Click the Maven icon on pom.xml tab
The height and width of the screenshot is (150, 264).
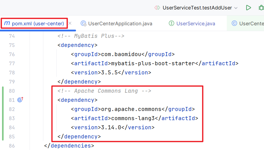click(x=7, y=23)
